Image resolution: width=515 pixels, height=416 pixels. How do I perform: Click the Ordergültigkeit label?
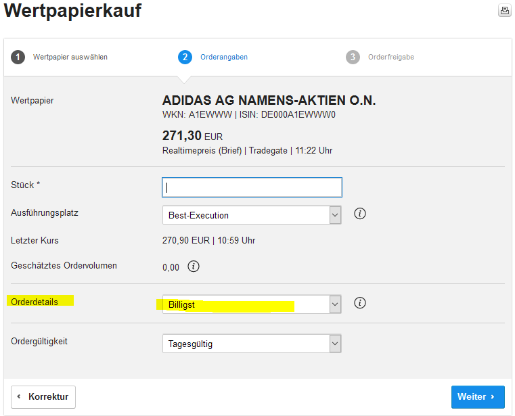pos(39,342)
